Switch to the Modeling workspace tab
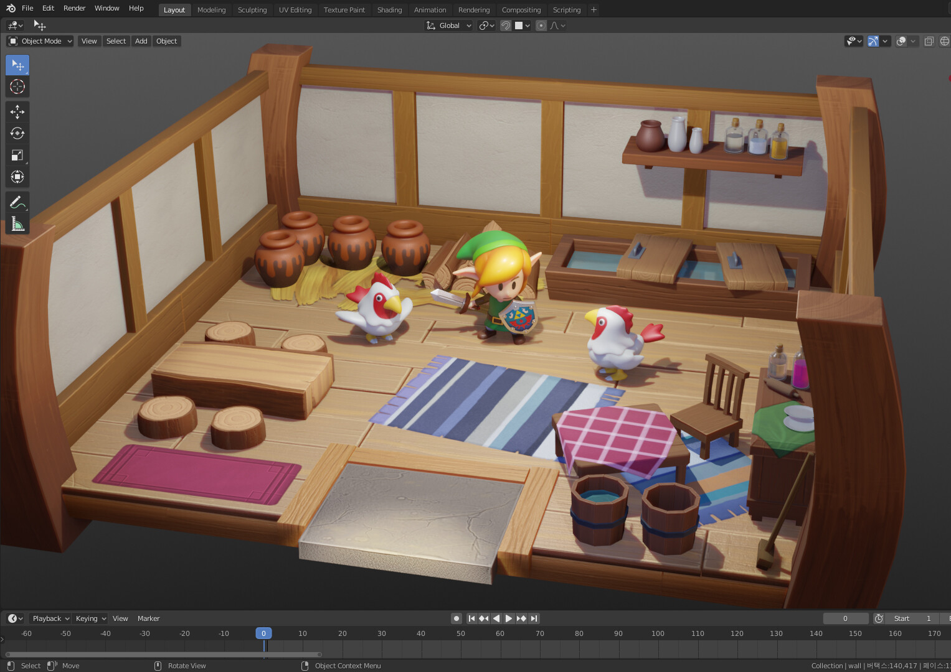Screen dimensions: 951x672 [212, 10]
